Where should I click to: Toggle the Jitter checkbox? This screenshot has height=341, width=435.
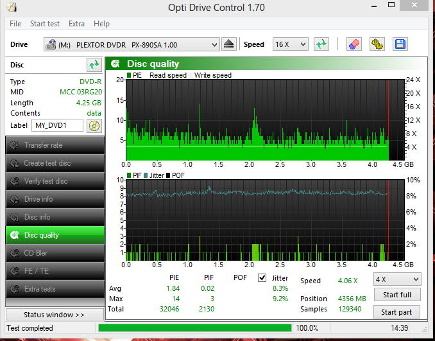point(262,277)
